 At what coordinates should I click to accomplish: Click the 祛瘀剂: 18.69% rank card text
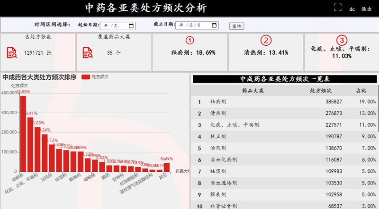[193, 52]
